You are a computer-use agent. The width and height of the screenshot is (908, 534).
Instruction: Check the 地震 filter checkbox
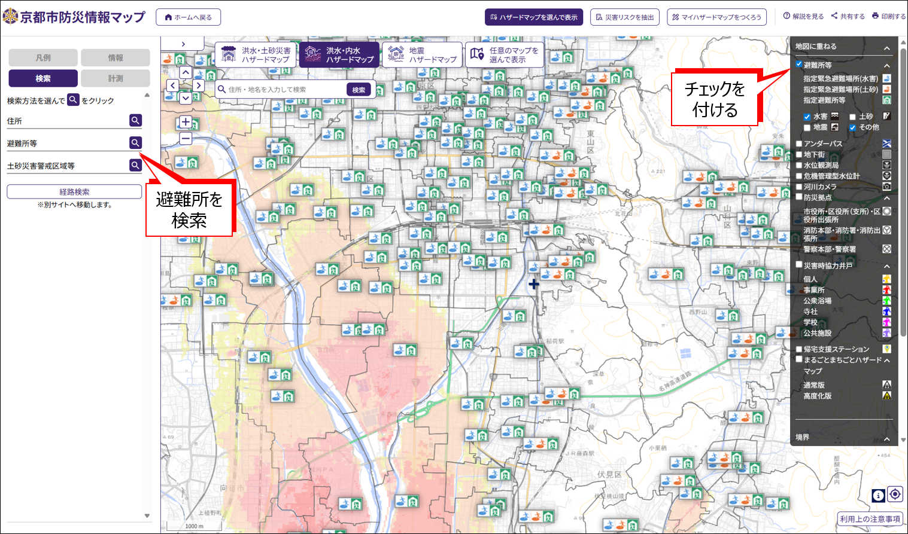click(807, 127)
